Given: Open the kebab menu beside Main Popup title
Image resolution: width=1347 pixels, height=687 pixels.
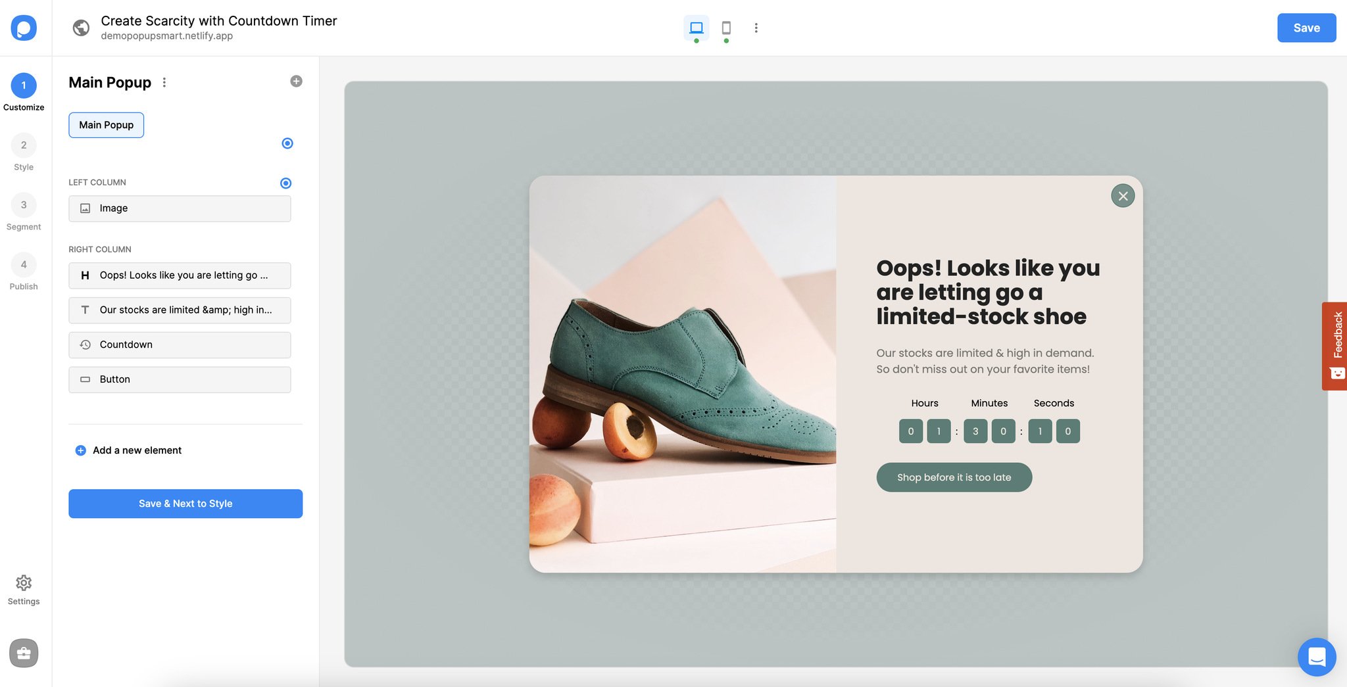Looking at the screenshot, I should [164, 82].
